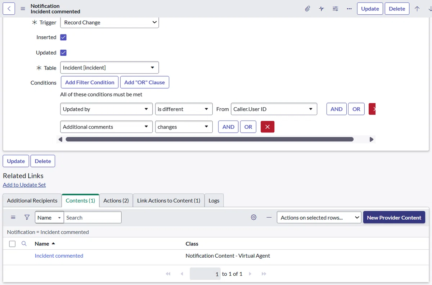Click AND on Updated by row
This screenshot has height=285, width=432.
point(337,109)
